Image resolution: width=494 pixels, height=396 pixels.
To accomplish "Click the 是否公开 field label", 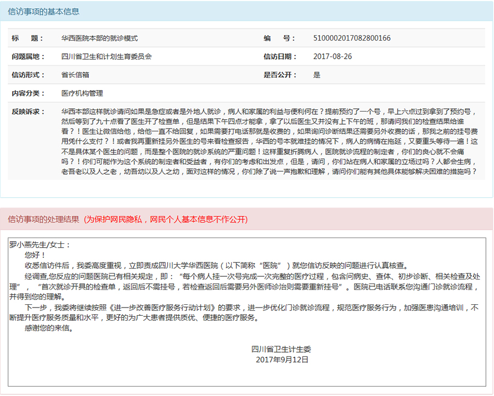I will click(280, 75).
